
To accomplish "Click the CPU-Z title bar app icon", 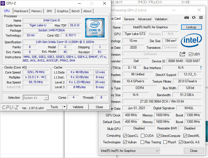I will [x=3, y=3].
